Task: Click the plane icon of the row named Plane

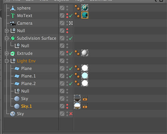Action: point(17,69)
